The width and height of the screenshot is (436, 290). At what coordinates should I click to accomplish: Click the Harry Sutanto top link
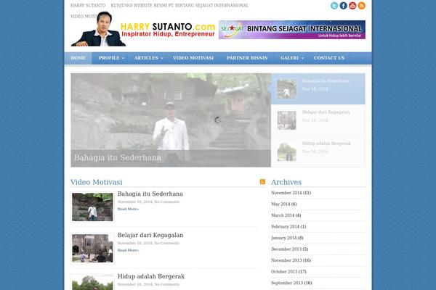pos(88,5)
